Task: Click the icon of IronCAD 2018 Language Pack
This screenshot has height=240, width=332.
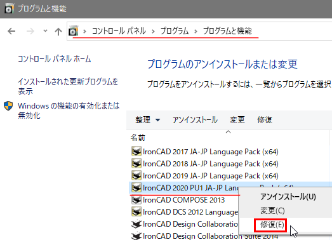Action: (136, 164)
